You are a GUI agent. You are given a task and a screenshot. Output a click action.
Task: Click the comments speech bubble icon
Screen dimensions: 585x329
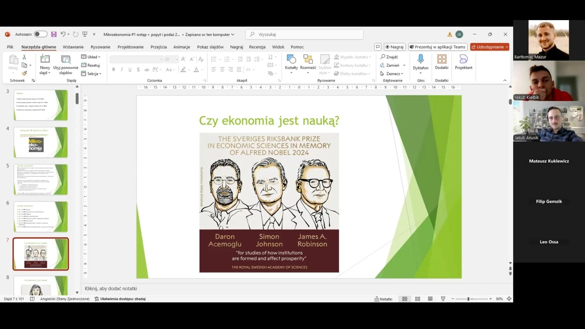point(378,47)
